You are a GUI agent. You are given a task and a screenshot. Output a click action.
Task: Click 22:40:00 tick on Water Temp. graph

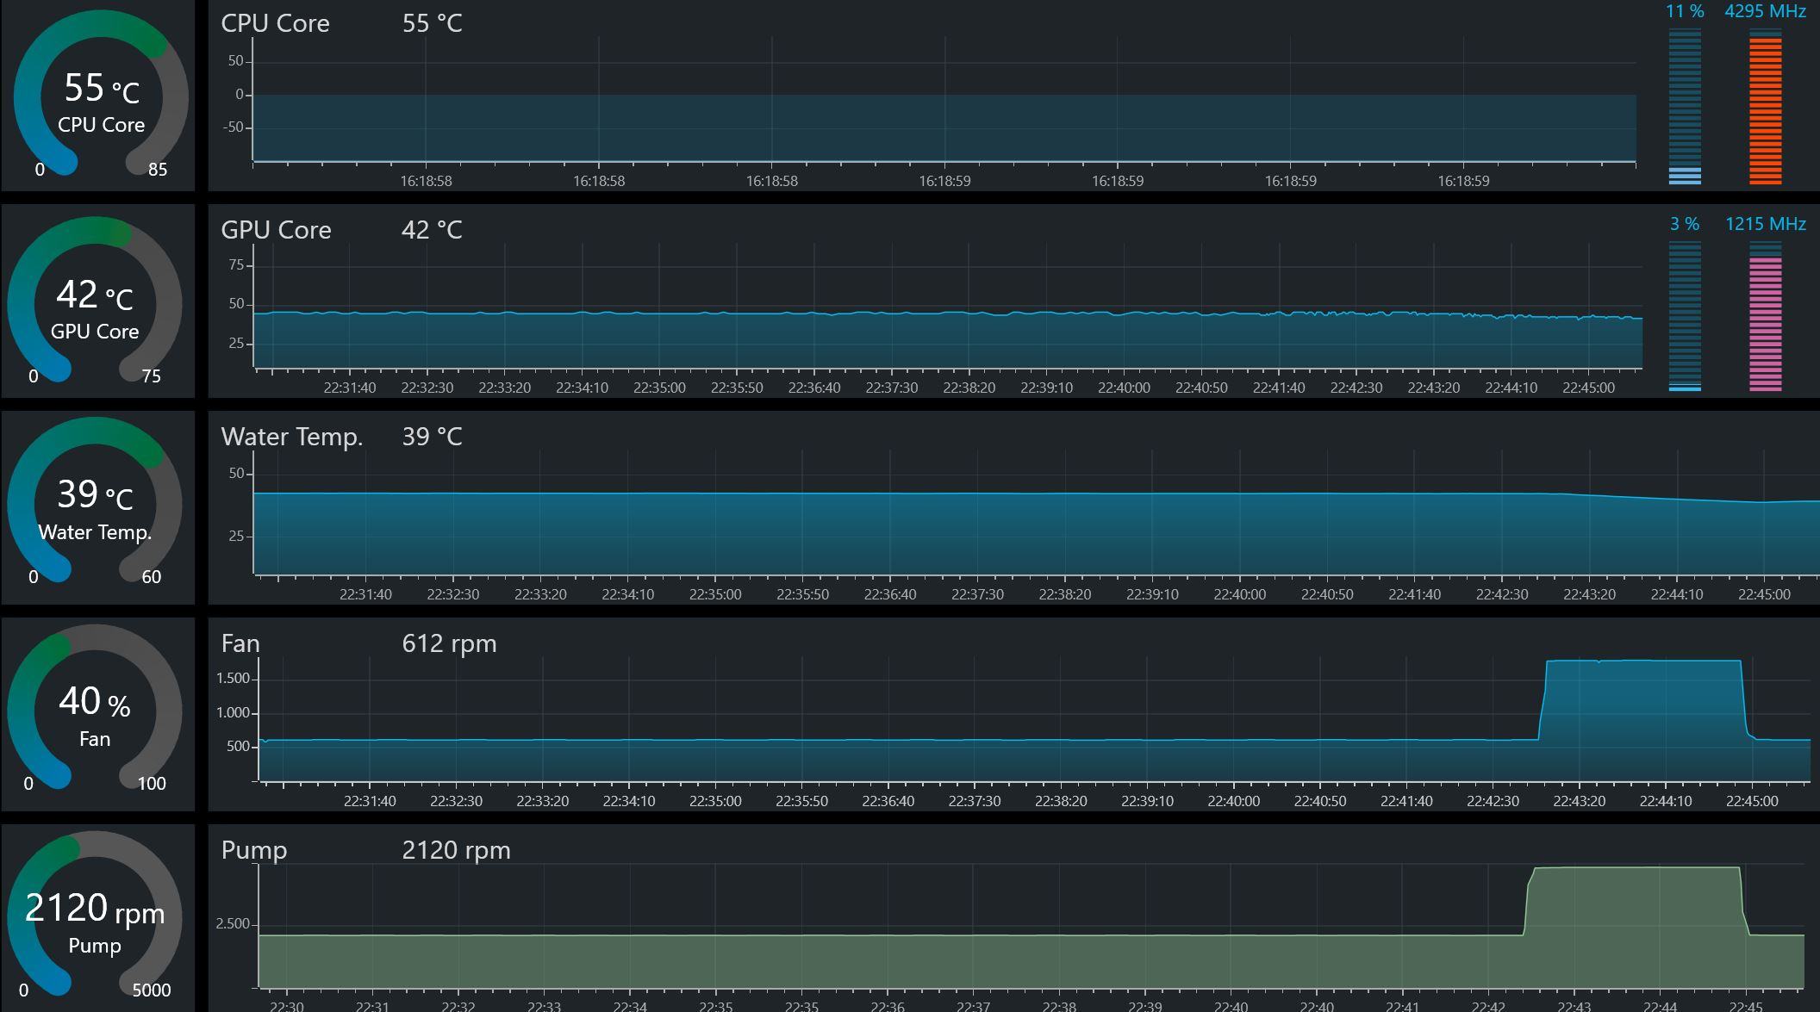pos(1239,594)
